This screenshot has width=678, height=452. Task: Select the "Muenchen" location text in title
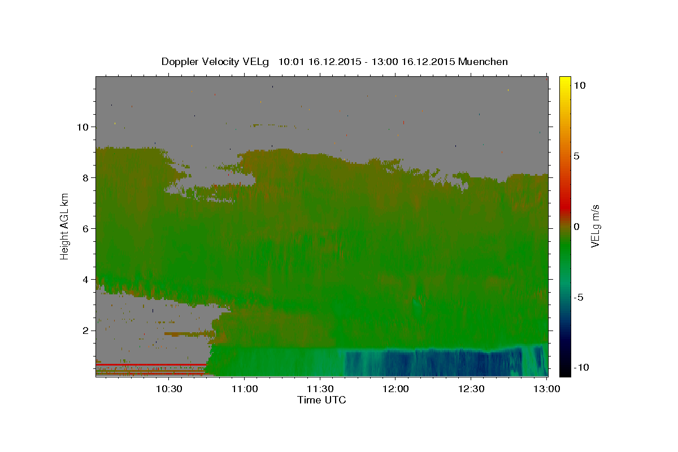pos(484,62)
